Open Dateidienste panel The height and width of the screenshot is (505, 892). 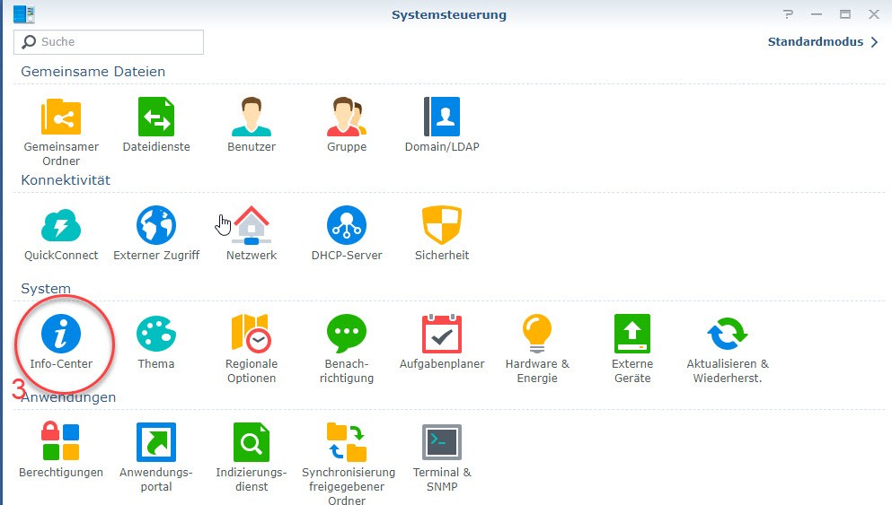(156, 118)
